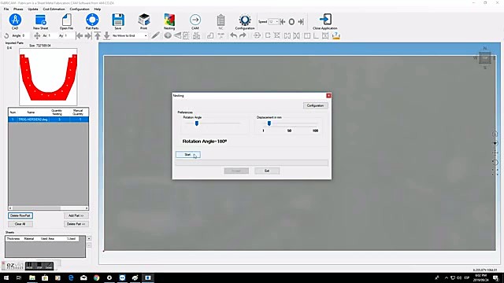504x283 pixels.
Task: Click Exit in Nesting dialog
Action: pyautogui.click(x=267, y=171)
